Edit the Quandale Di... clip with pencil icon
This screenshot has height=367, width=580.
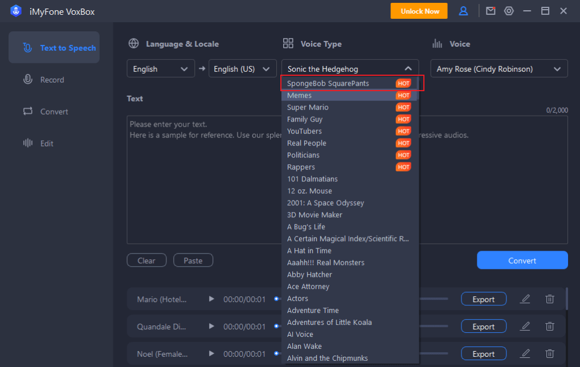(525, 326)
